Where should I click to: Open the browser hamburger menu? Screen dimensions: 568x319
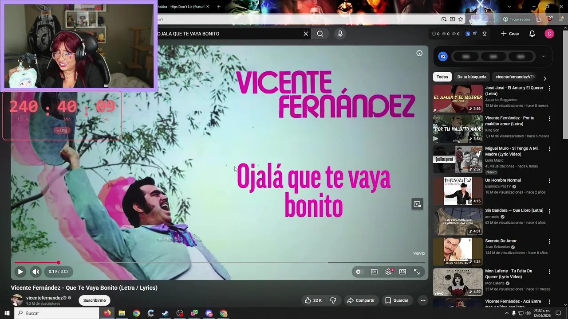561,19
